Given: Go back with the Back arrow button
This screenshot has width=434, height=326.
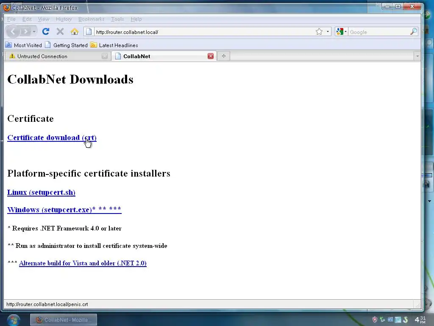Looking at the screenshot, I should click(13, 31).
